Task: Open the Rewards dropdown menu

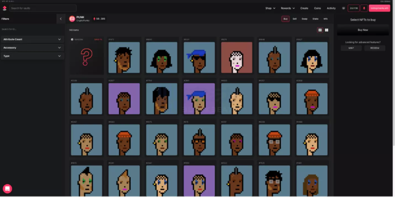Action: tap(288, 8)
